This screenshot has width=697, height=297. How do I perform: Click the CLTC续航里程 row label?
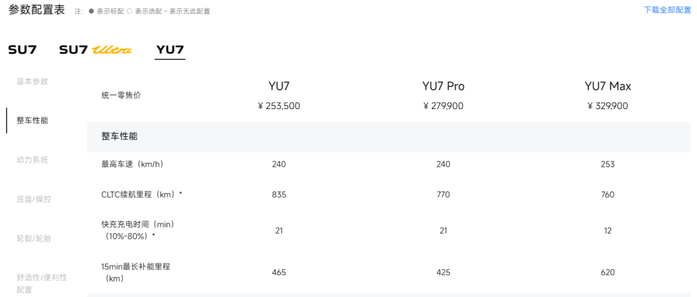pyautogui.click(x=142, y=195)
